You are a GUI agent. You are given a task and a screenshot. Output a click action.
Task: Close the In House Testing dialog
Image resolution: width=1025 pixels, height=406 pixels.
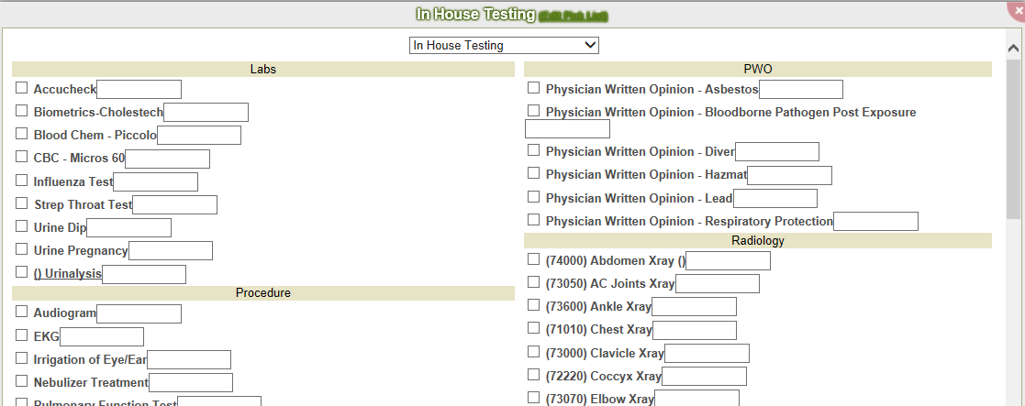click(1017, 9)
